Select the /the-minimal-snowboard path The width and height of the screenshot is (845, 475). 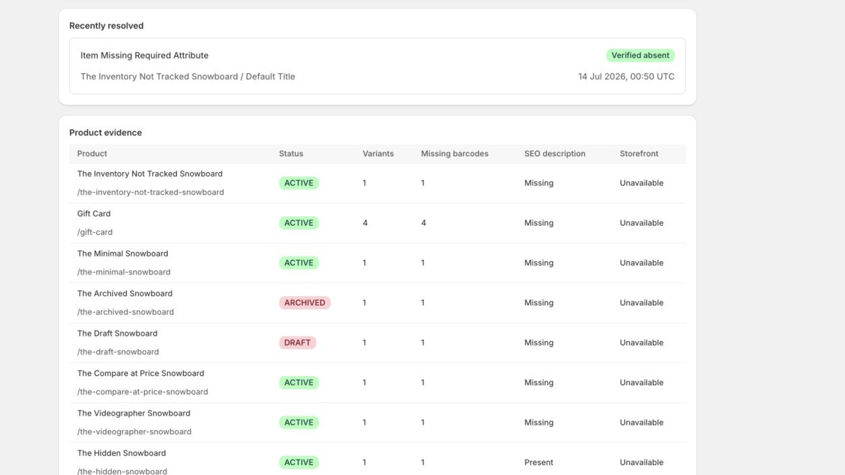(x=124, y=272)
